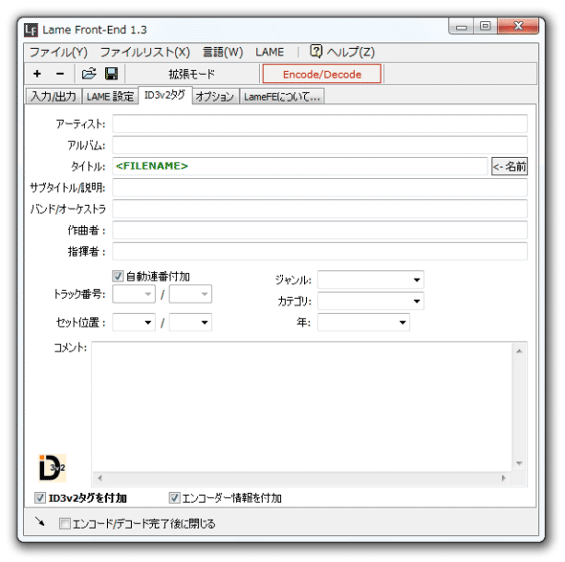This screenshot has width=565, height=562.
Task: Enable エンコード/デコード完了後に閉じる checkbox
Action: tap(65, 523)
